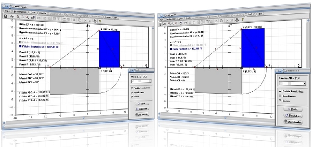Click Ausblenden button in left panel
The width and height of the screenshot is (312, 147).
pyautogui.click(x=142, y=115)
